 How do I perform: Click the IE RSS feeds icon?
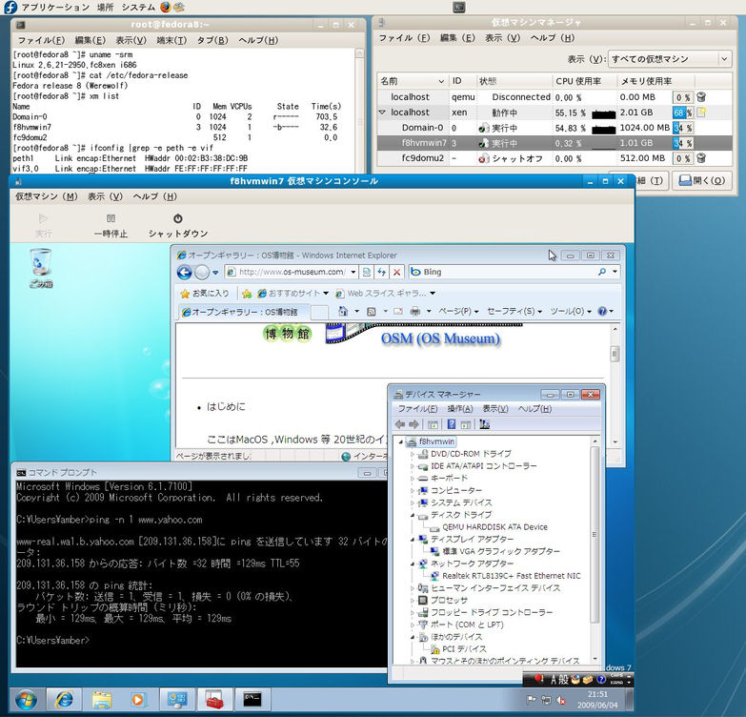point(372,312)
